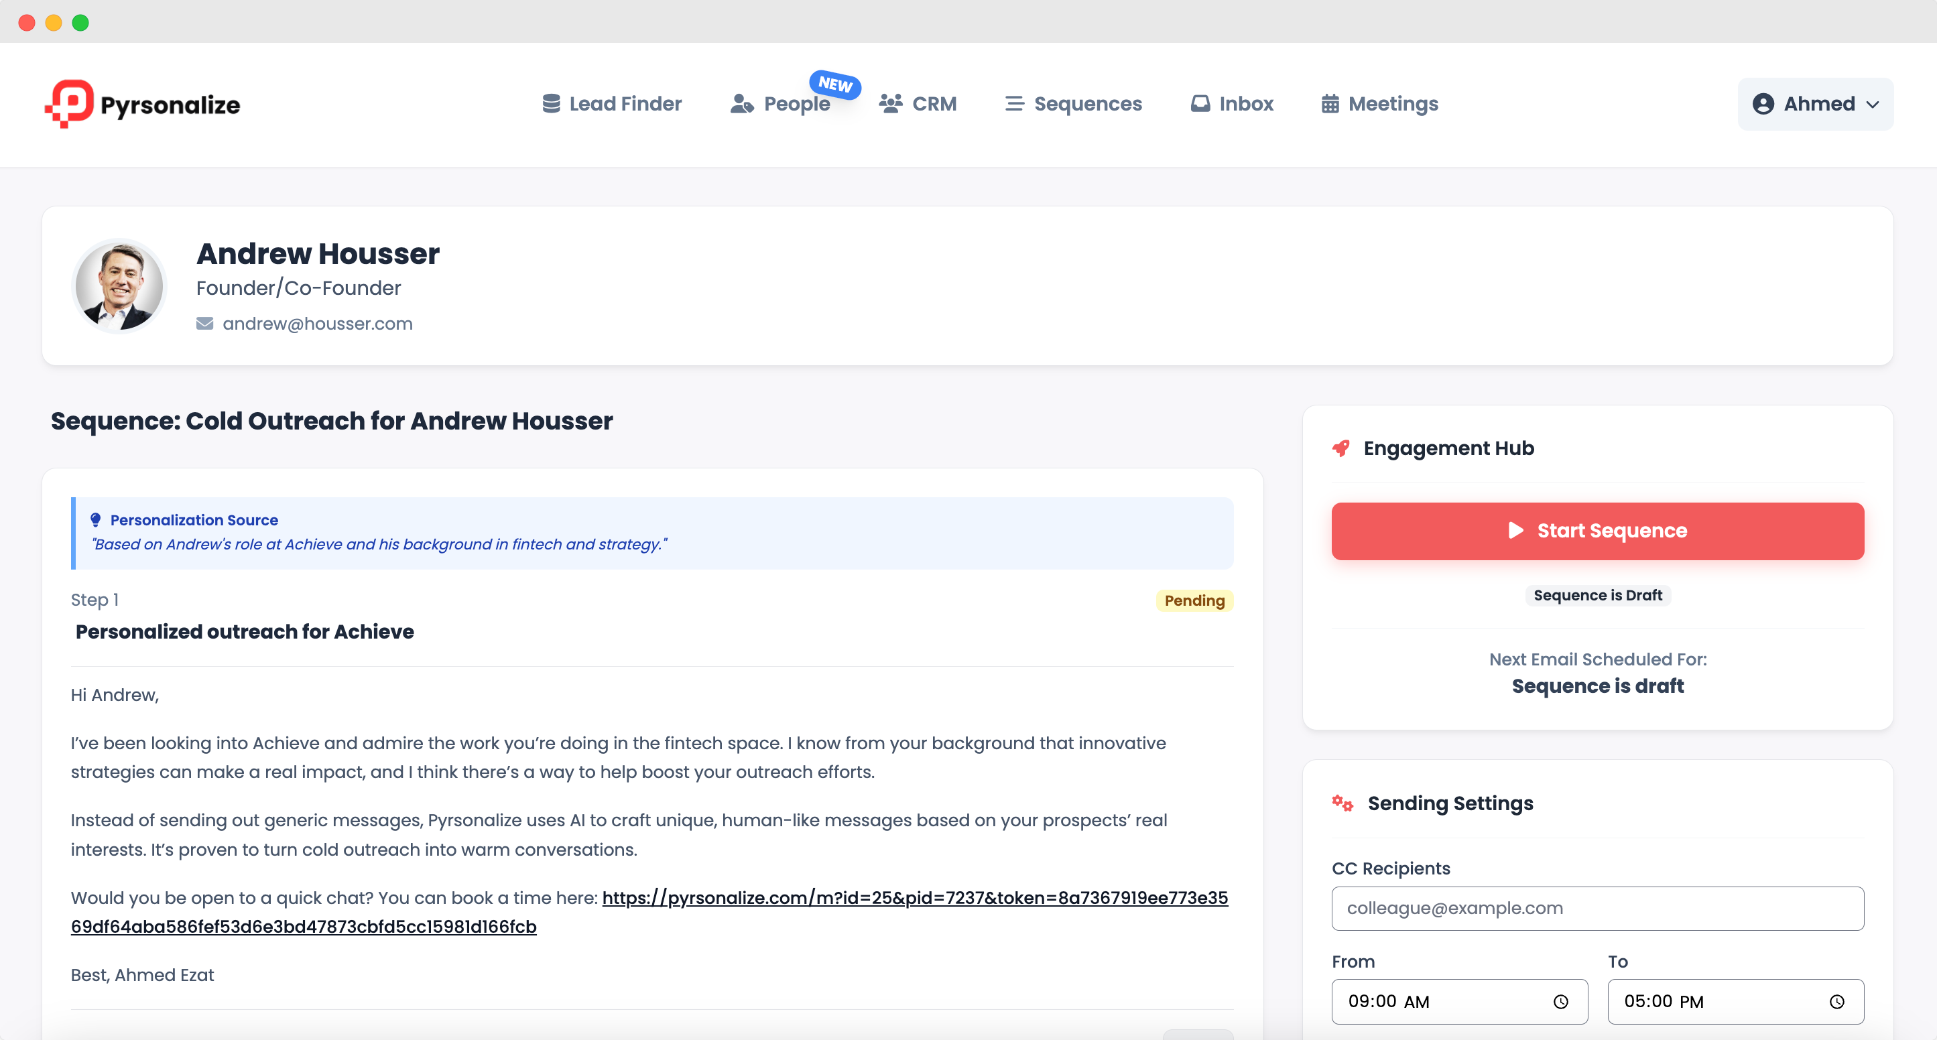
Task: Navigate to Sequences
Action: click(1074, 104)
